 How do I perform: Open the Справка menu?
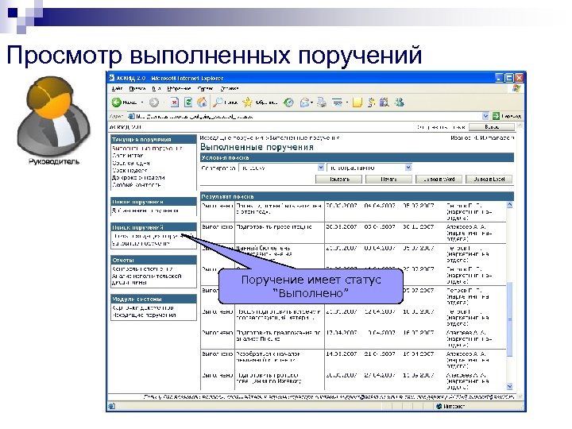tap(230, 88)
